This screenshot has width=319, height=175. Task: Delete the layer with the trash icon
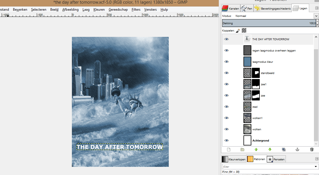tap(311, 150)
